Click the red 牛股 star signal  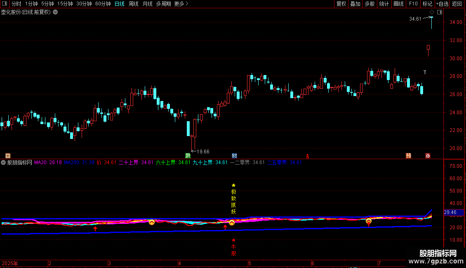(233, 247)
